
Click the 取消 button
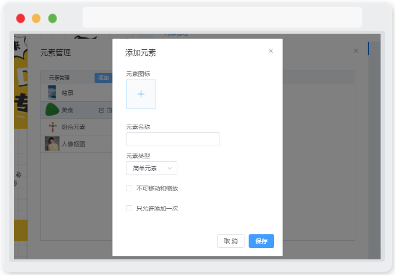(x=231, y=241)
